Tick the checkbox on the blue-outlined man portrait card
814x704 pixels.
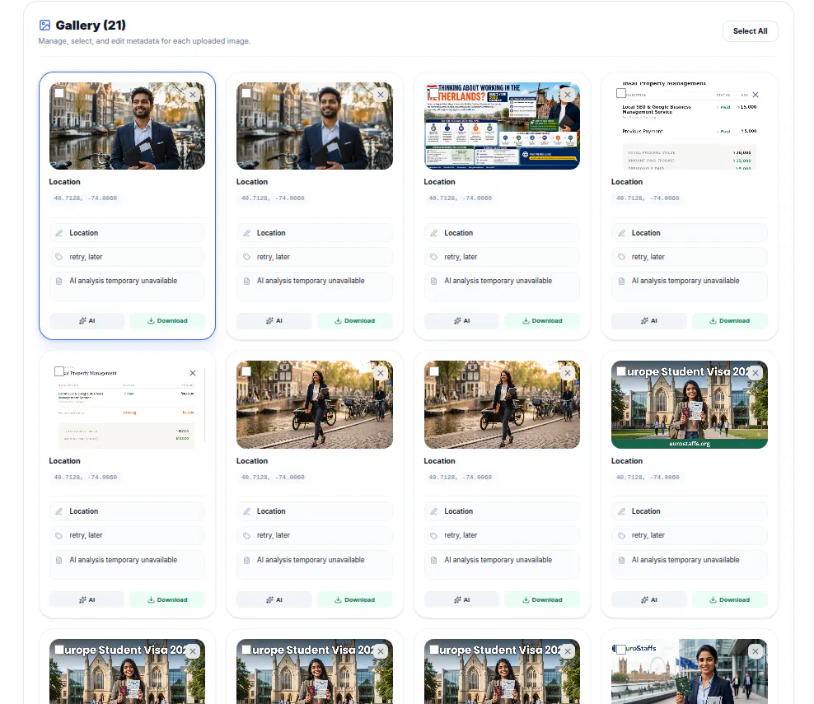[59, 93]
